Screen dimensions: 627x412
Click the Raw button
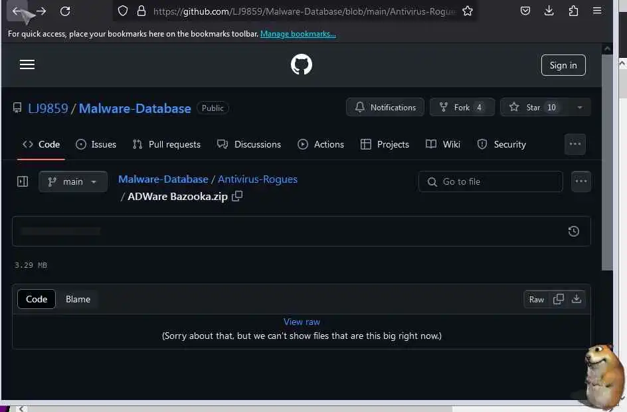pyautogui.click(x=536, y=299)
